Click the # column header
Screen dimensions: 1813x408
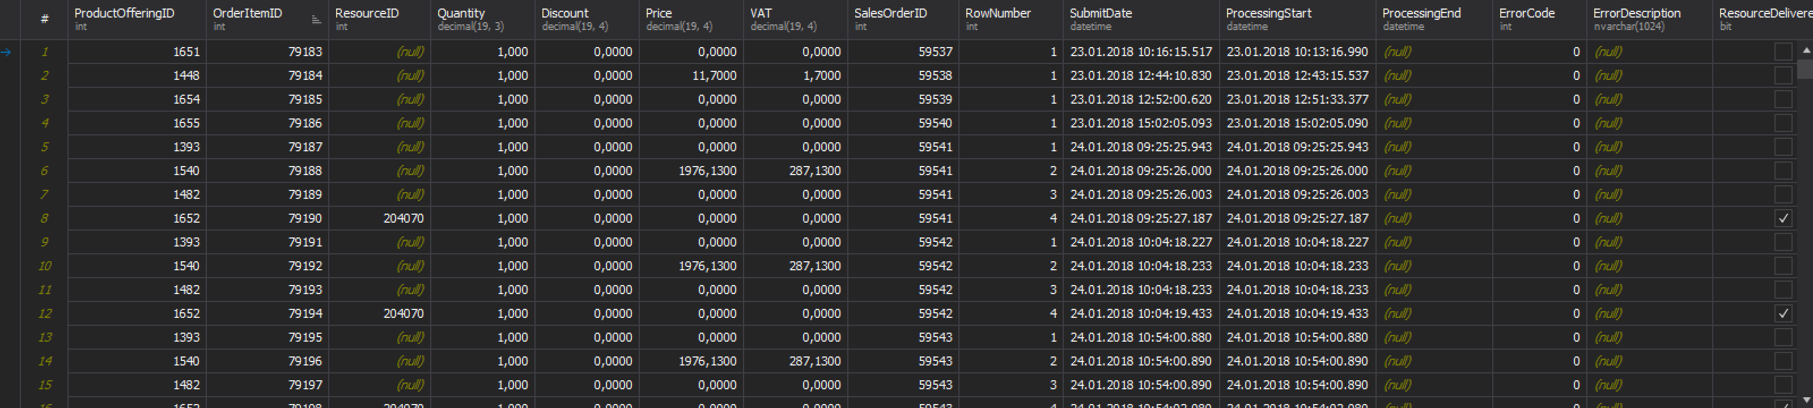click(44, 19)
